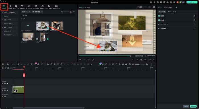Image resolution: width=199 pixels, height=109 pixels.
Task: Click the fullscreen preview icon
Action: tap(154, 59)
